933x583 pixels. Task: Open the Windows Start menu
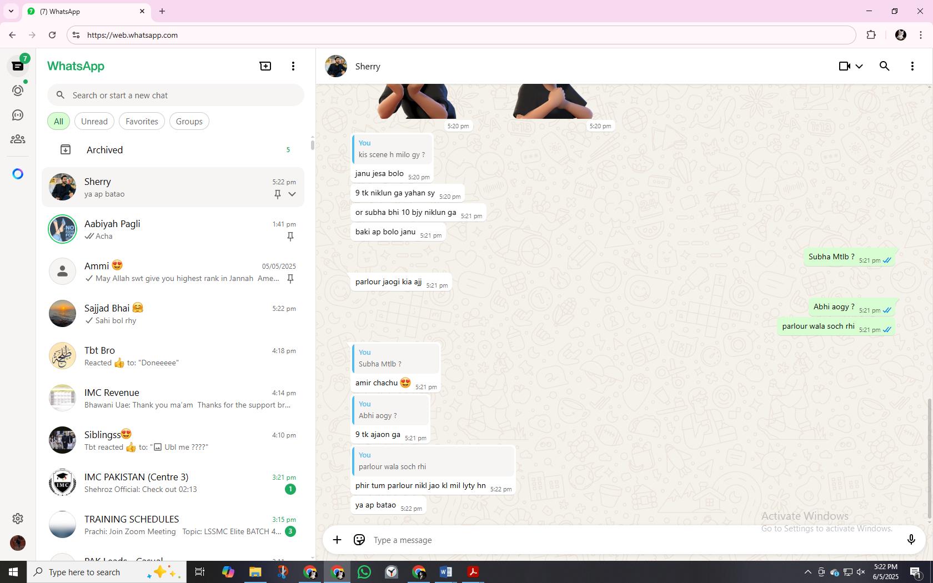[13, 572]
